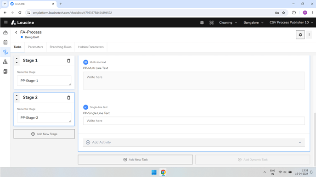Go back in browser history
This screenshot has width=316, height=177.
pyautogui.click(x=5, y=13)
